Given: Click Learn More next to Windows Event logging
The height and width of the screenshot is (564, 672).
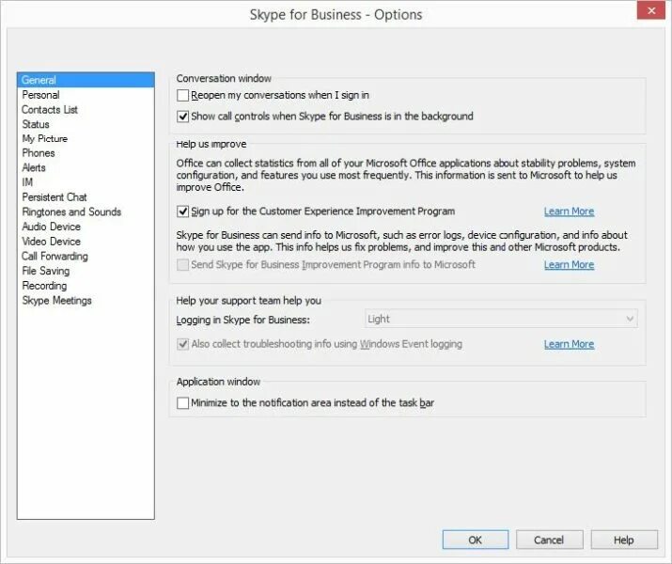Looking at the screenshot, I should click(569, 344).
